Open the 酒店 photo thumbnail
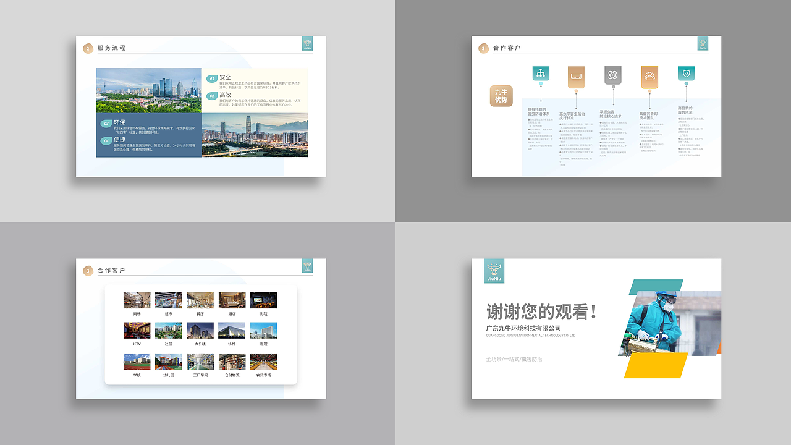The width and height of the screenshot is (791, 445). pyautogui.click(x=232, y=300)
